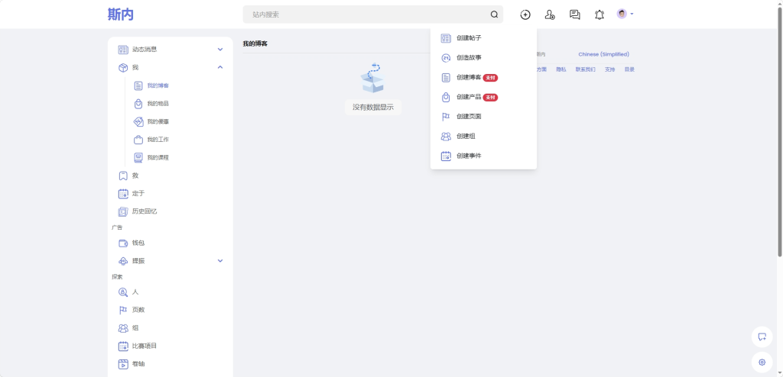The image size is (783, 377).
Task: Open the add friend requests icon
Action: point(550,14)
